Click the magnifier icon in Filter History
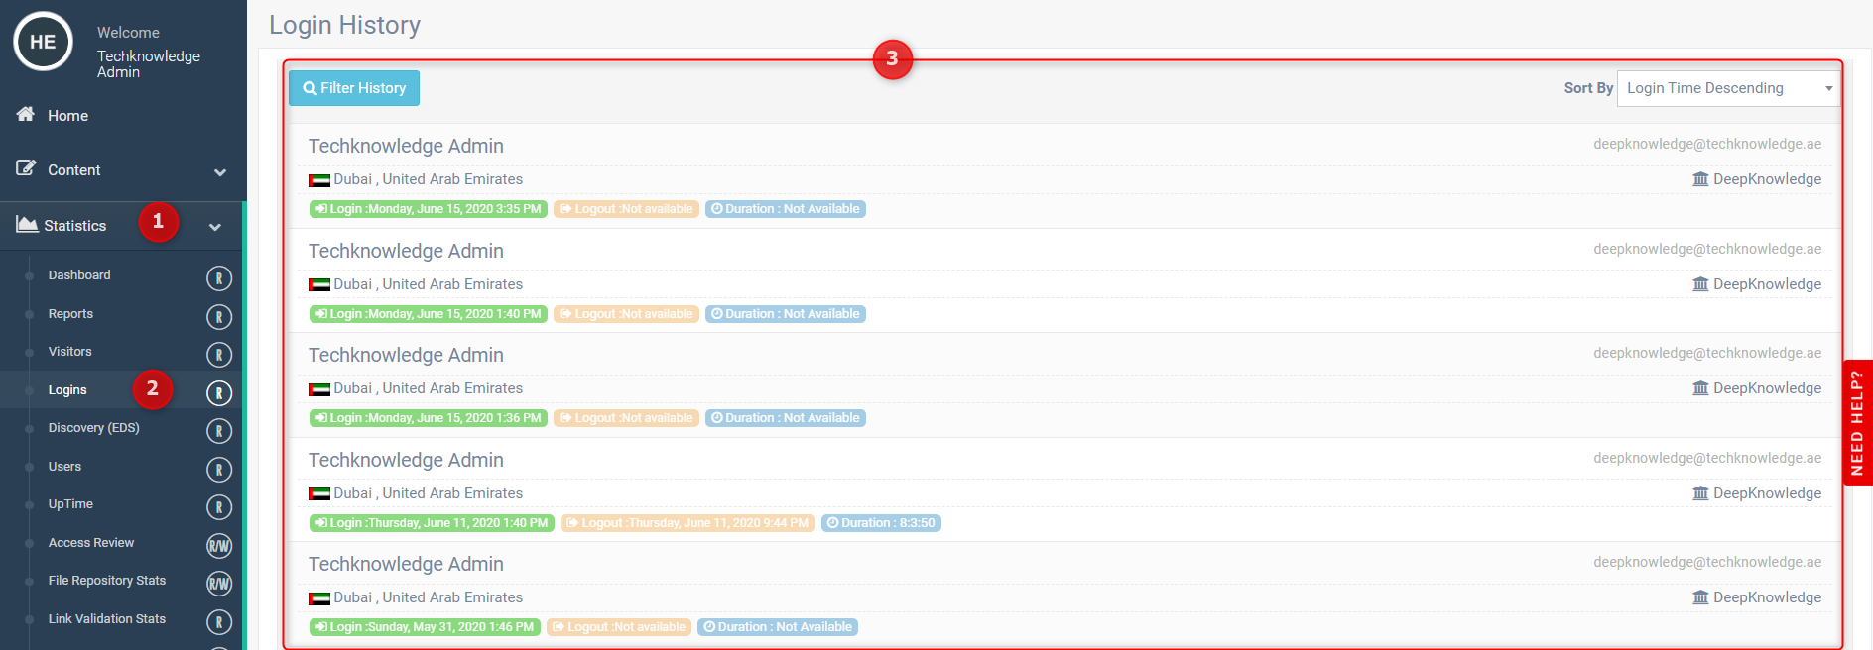Image resolution: width=1873 pixels, height=650 pixels. 310,88
